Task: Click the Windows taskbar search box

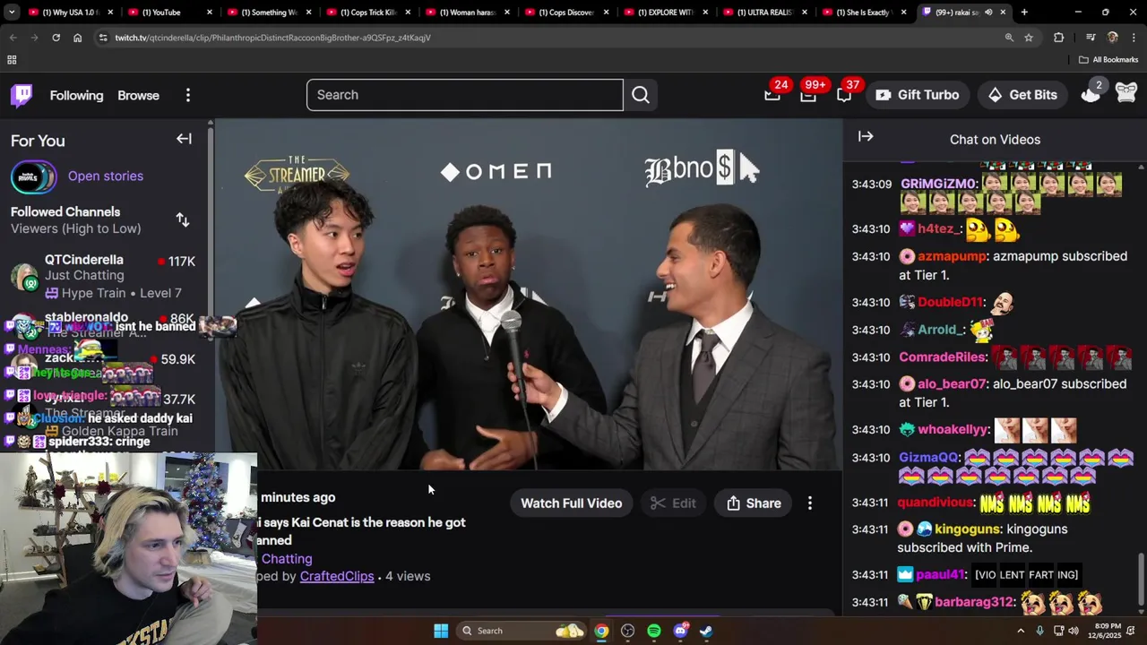Action: pos(523,631)
